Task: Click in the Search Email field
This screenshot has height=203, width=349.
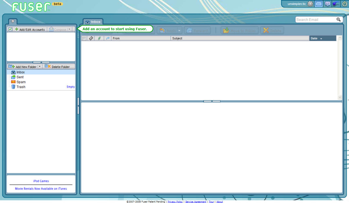Action: [x=316, y=20]
